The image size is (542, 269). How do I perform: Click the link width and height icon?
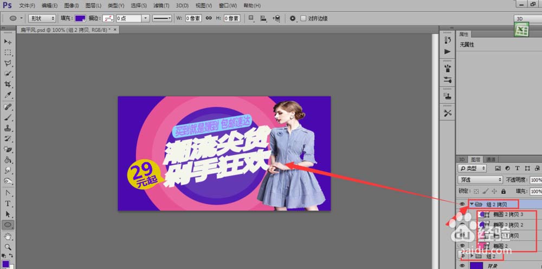coord(209,18)
